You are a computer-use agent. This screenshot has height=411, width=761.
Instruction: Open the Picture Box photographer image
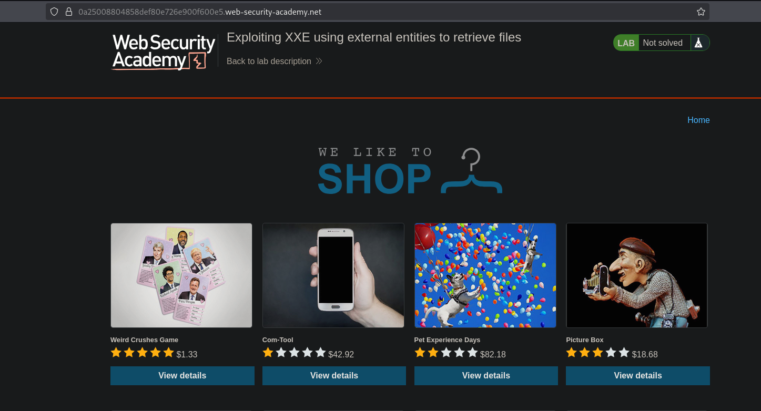coord(637,275)
